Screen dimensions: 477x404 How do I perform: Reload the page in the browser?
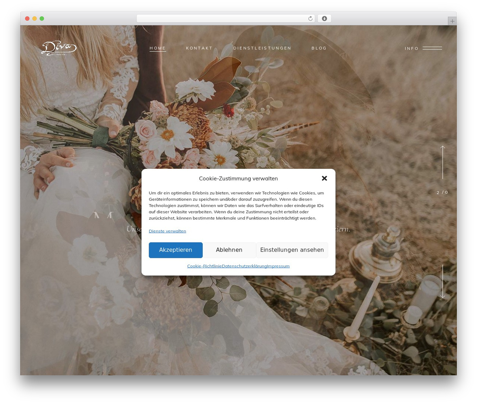tap(310, 19)
